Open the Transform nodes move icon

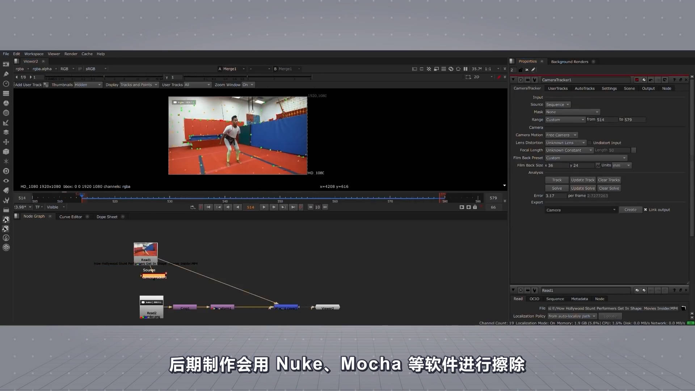(x=6, y=142)
